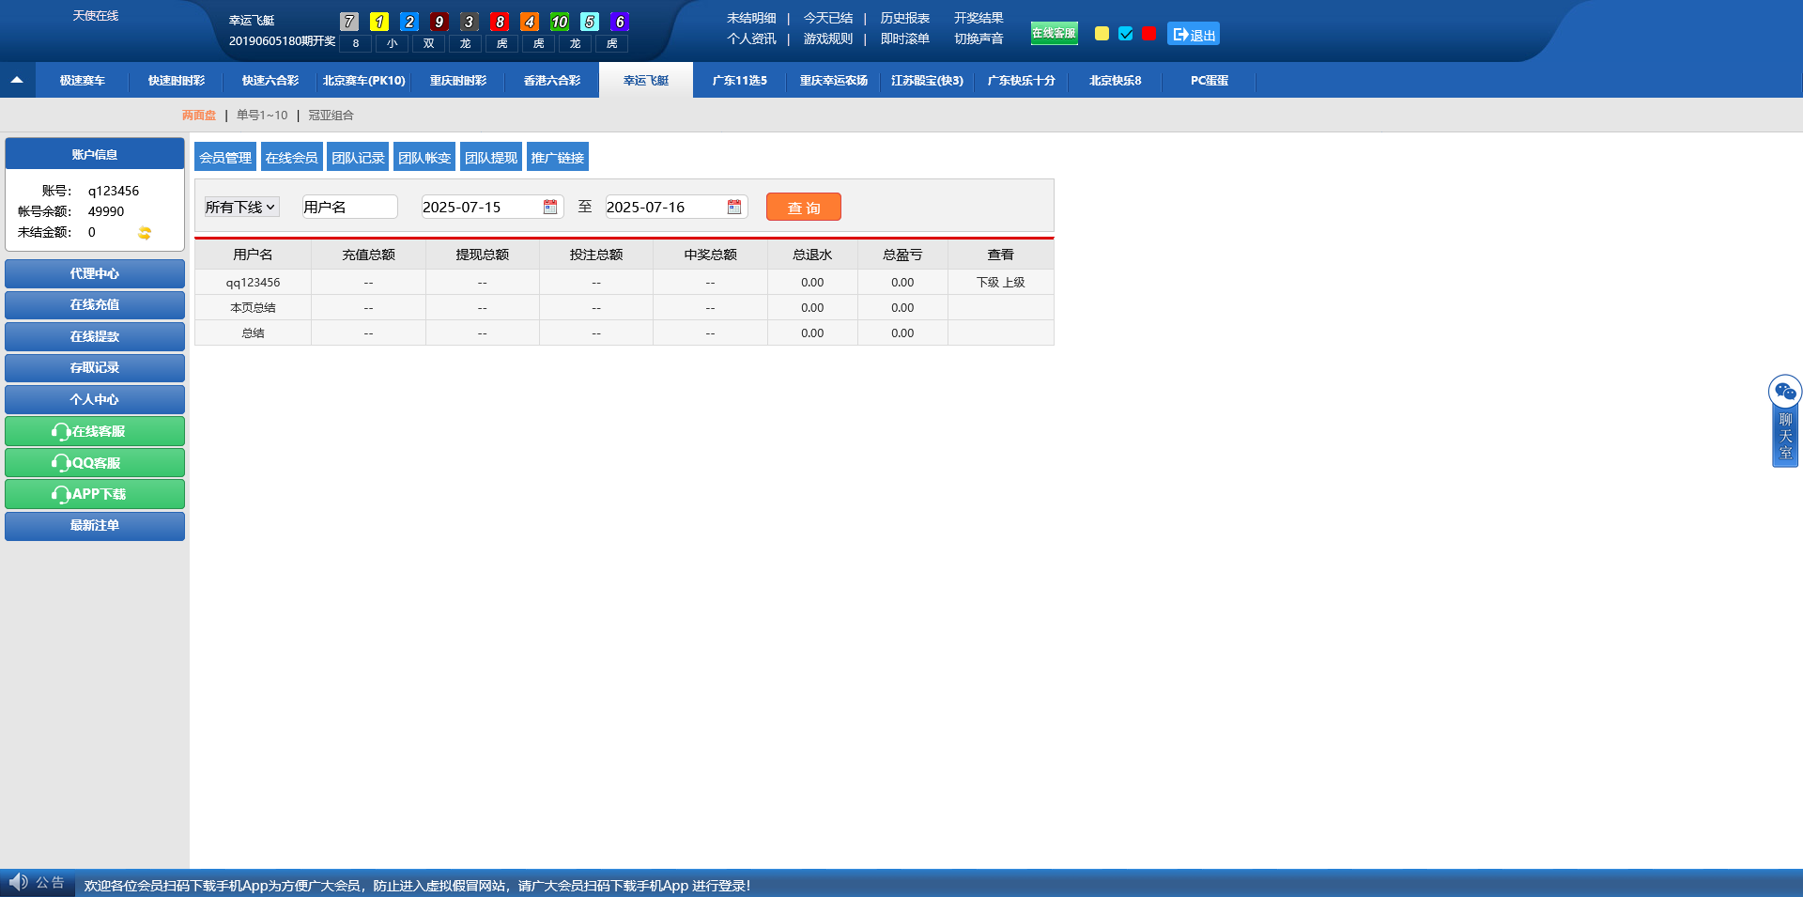Open 今天已结 link in header
The height and width of the screenshot is (897, 1803).
click(828, 18)
